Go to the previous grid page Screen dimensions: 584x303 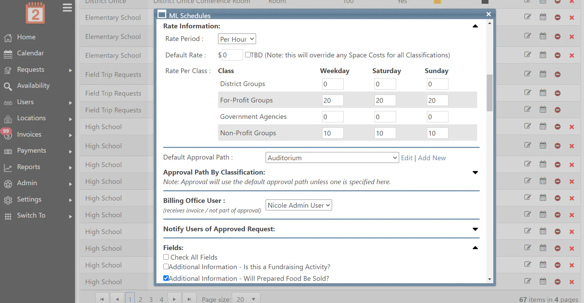117,299
